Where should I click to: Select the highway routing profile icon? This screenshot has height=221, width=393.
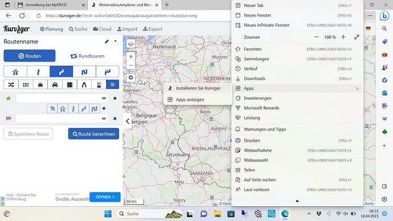15,72
